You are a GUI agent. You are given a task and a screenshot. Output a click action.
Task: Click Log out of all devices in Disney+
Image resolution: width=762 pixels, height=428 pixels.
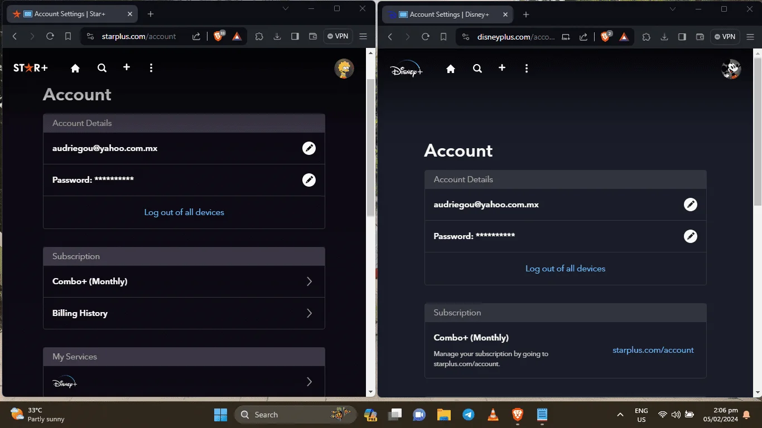coord(566,269)
